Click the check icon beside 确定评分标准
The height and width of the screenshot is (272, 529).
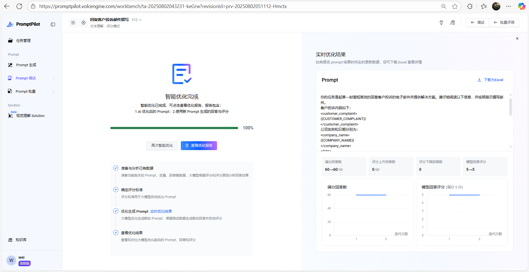click(x=116, y=190)
